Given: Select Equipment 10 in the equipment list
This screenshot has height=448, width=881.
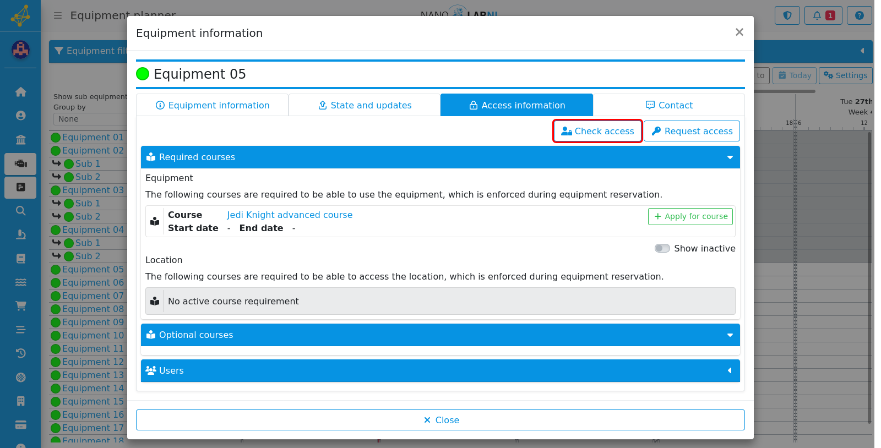Looking at the screenshot, I should coord(93,336).
